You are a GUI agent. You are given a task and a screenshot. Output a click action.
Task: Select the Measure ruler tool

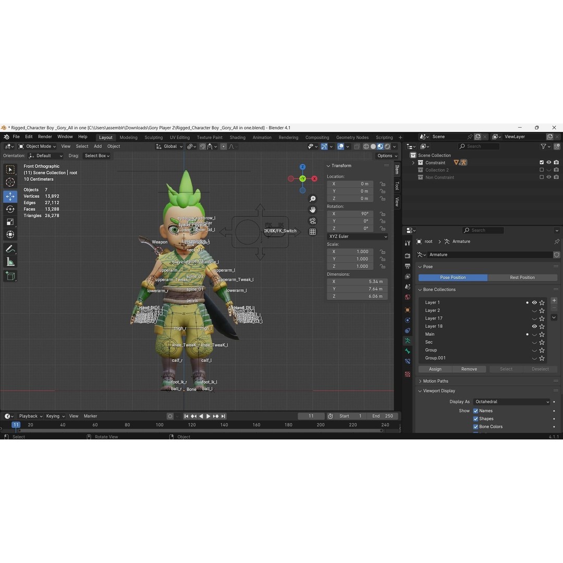click(x=10, y=262)
